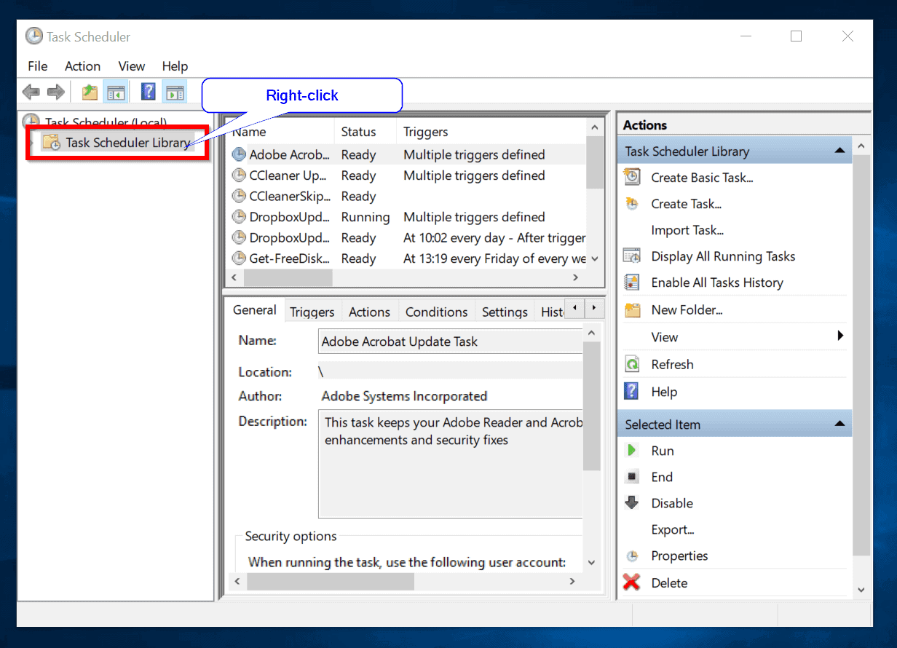
Task: Click the red Delete X icon
Action: click(x=632, y=582)
